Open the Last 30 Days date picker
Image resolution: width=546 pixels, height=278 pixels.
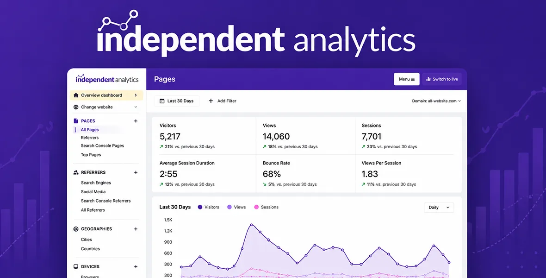pos(177,101)
